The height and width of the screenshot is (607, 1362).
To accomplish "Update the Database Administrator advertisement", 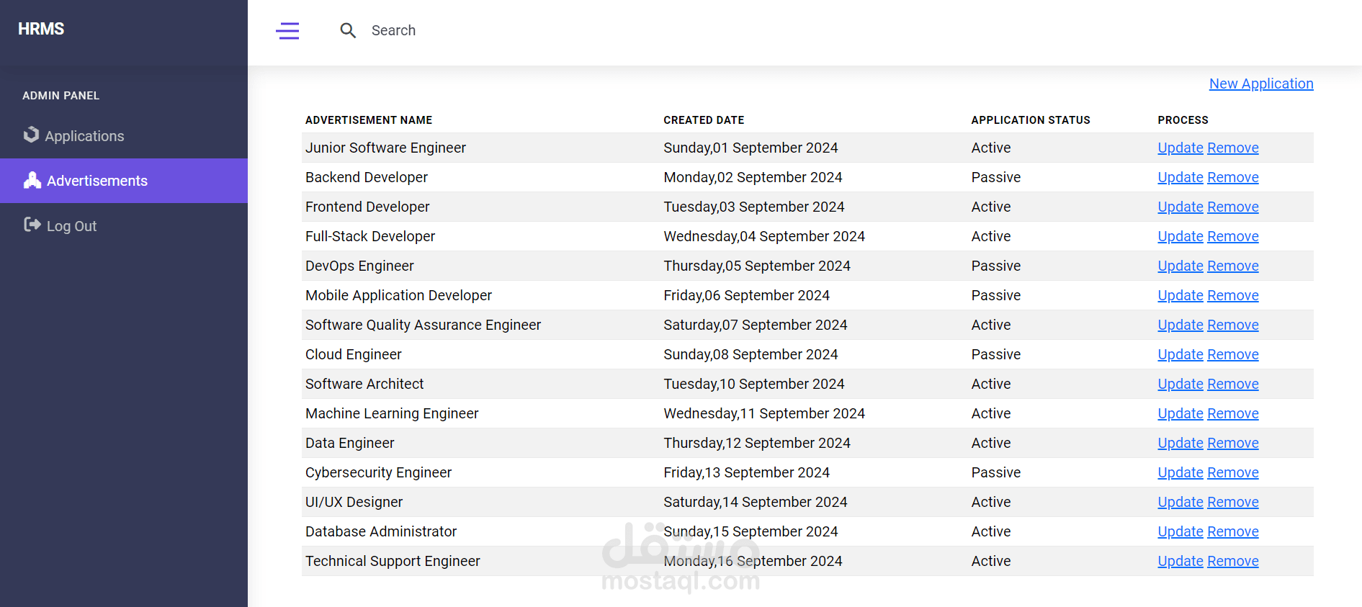I will coord(1180,531).
